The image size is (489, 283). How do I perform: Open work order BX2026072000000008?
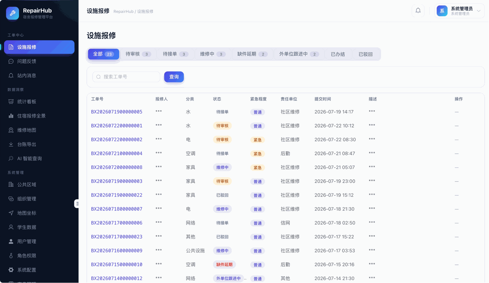click(x=117, y=167)
